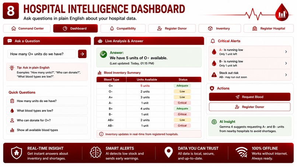Image resolution: width=297 pixels, height=167 pixels.
Task: Click person icon next to 'Who can donate'
Action: tap(12, 120)
